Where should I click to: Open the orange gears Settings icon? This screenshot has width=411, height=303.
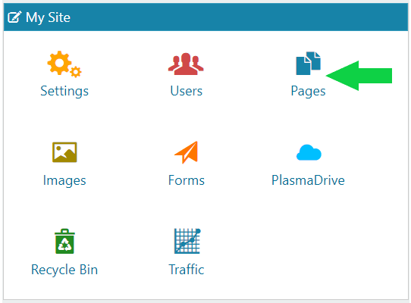pos(64,64)
